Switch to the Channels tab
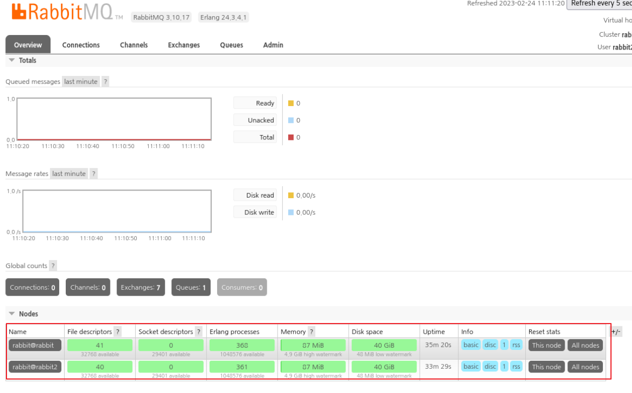This screenshot has height=393, width=632. click(x=134, y=45)
